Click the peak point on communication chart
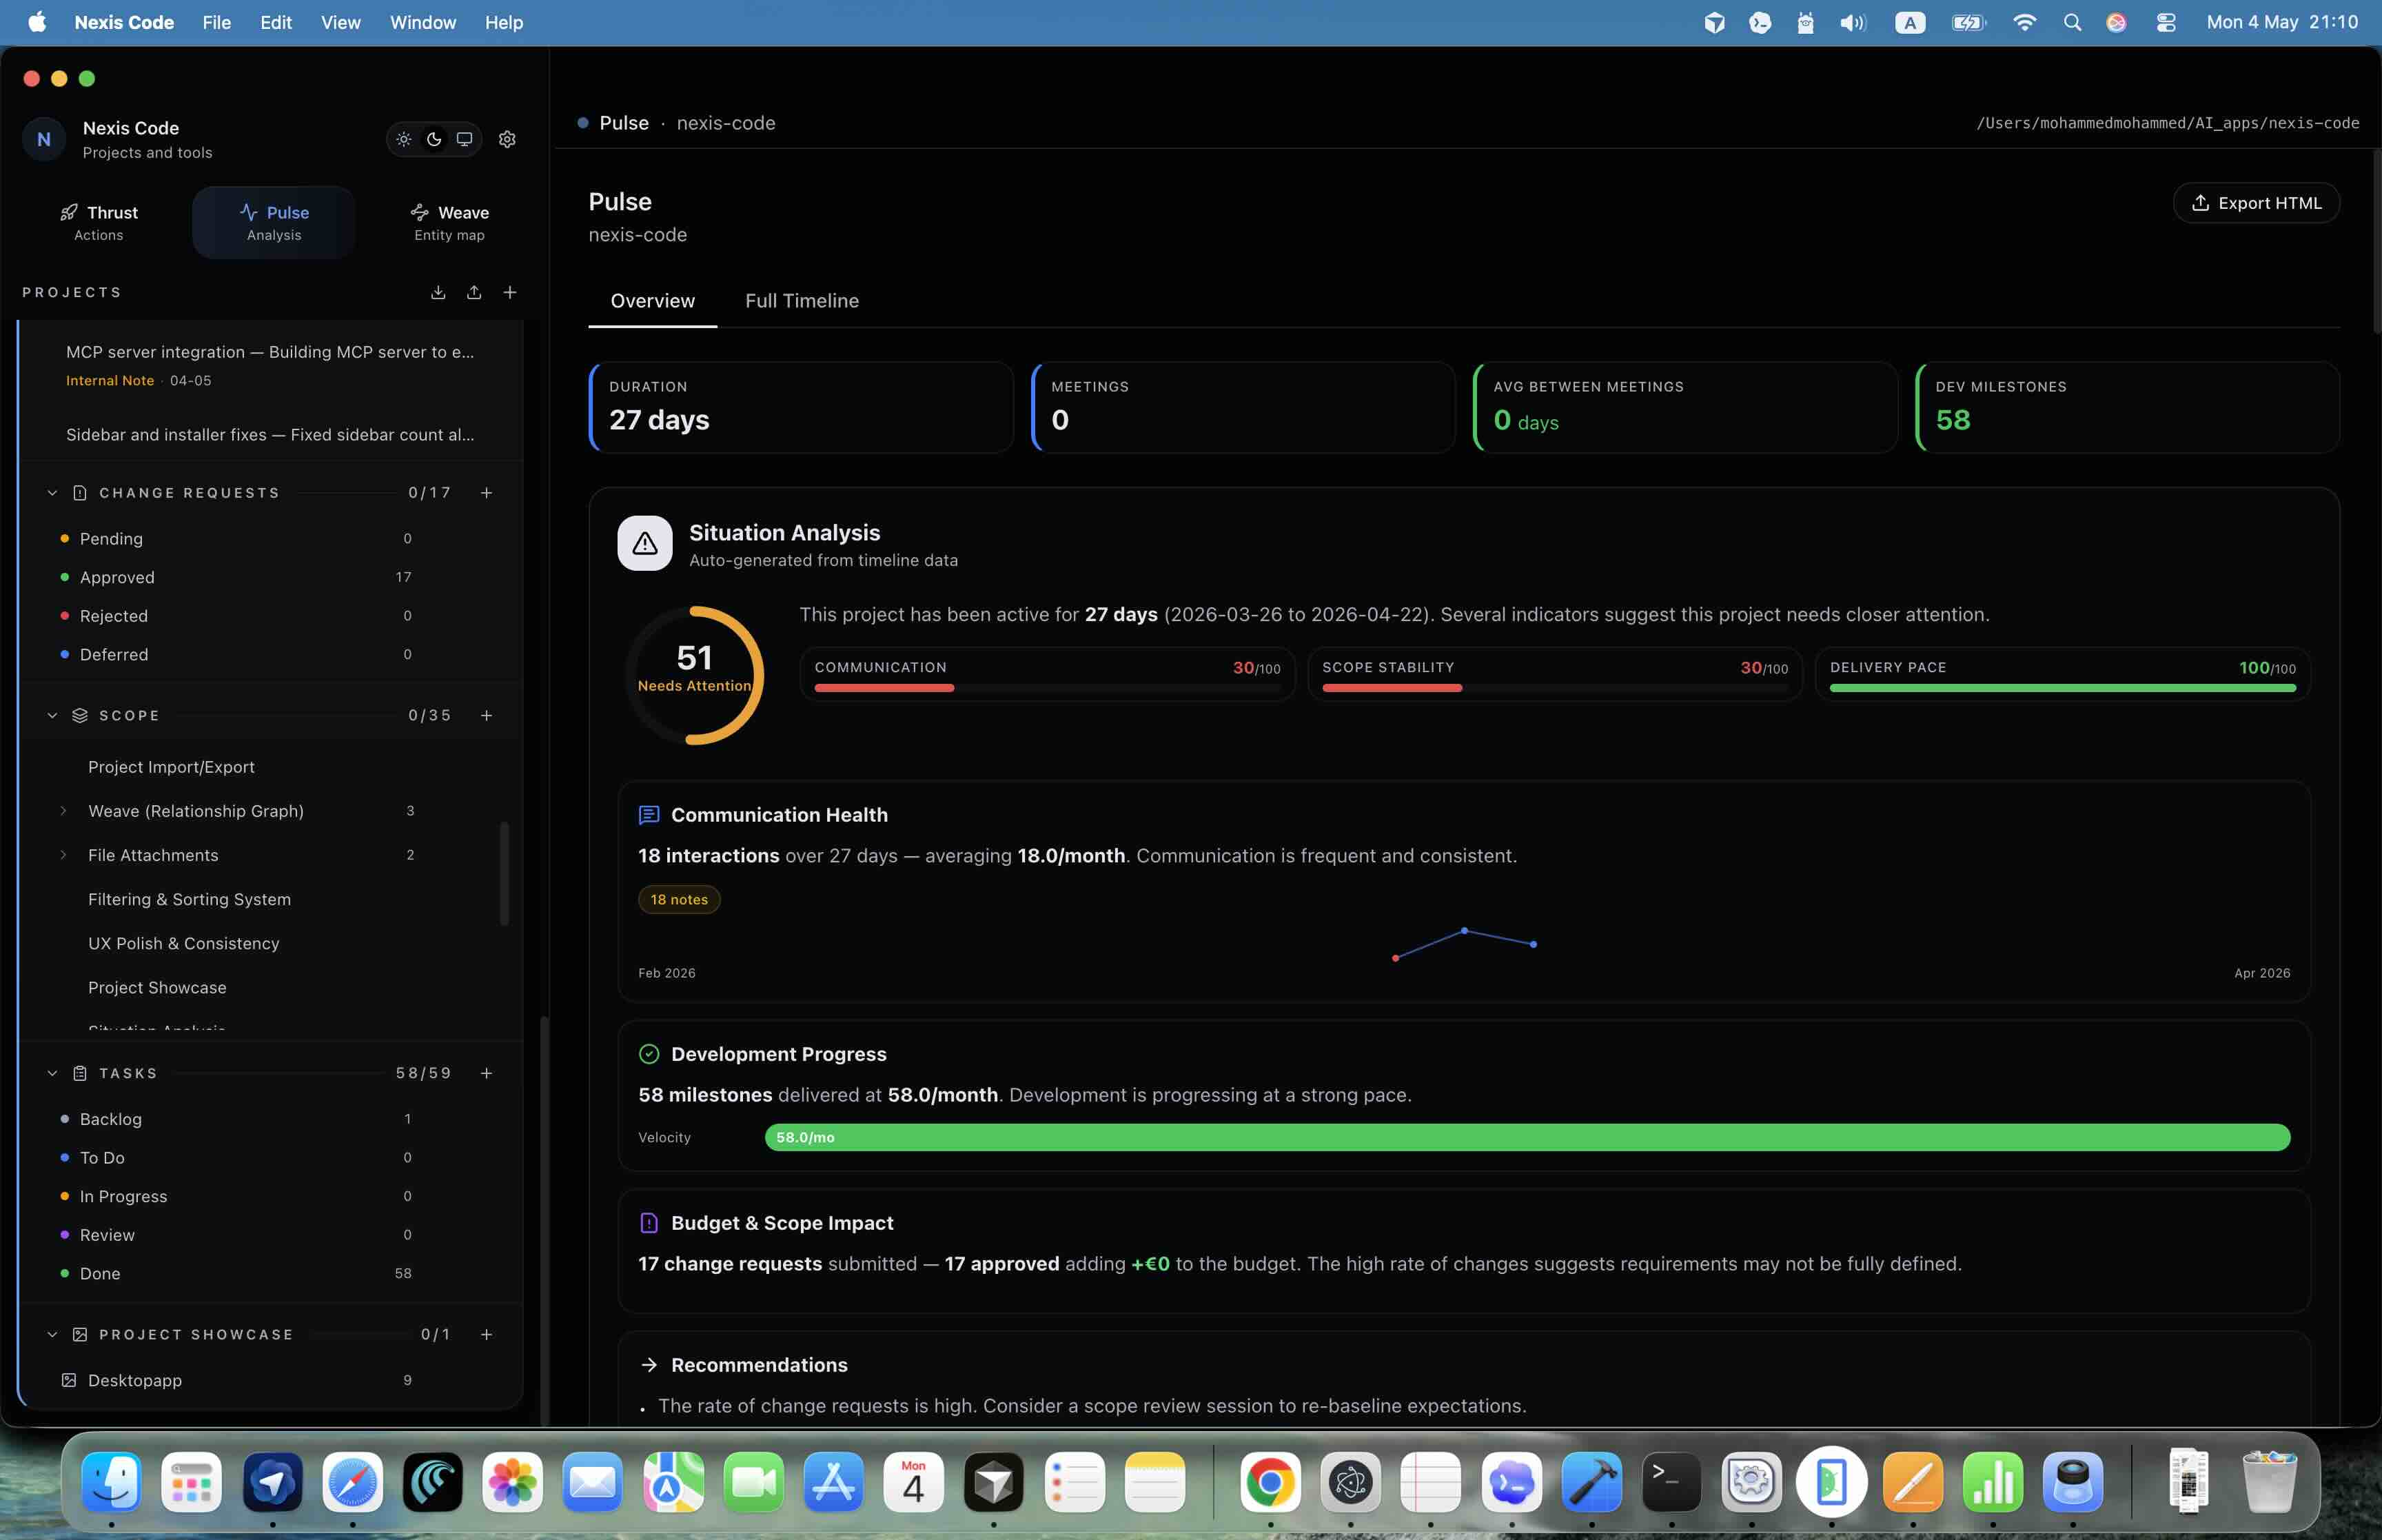This screenshot has height=1540, width=2382. [1465, 931]
